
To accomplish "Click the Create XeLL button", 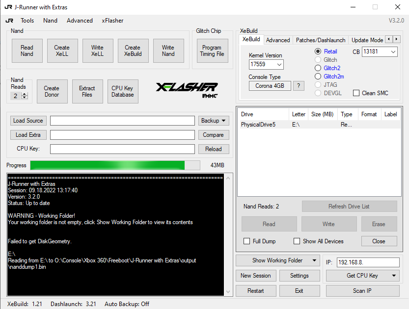I will point(62,51).
